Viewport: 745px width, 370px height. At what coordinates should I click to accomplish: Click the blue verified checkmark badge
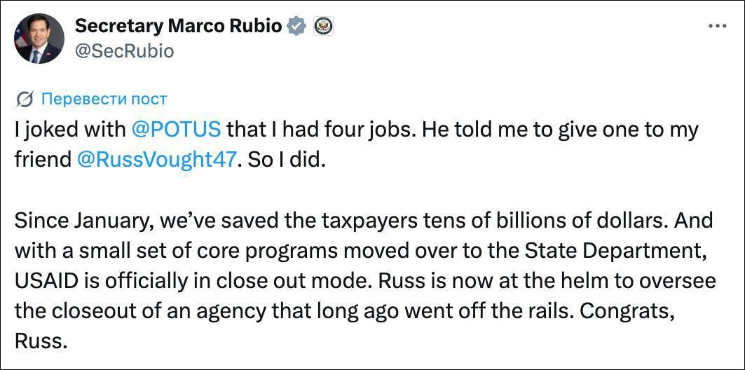pos(297,27)
